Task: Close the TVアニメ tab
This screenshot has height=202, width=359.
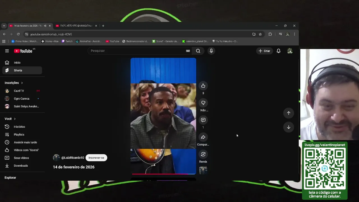Action: click(x=96, y=26)
